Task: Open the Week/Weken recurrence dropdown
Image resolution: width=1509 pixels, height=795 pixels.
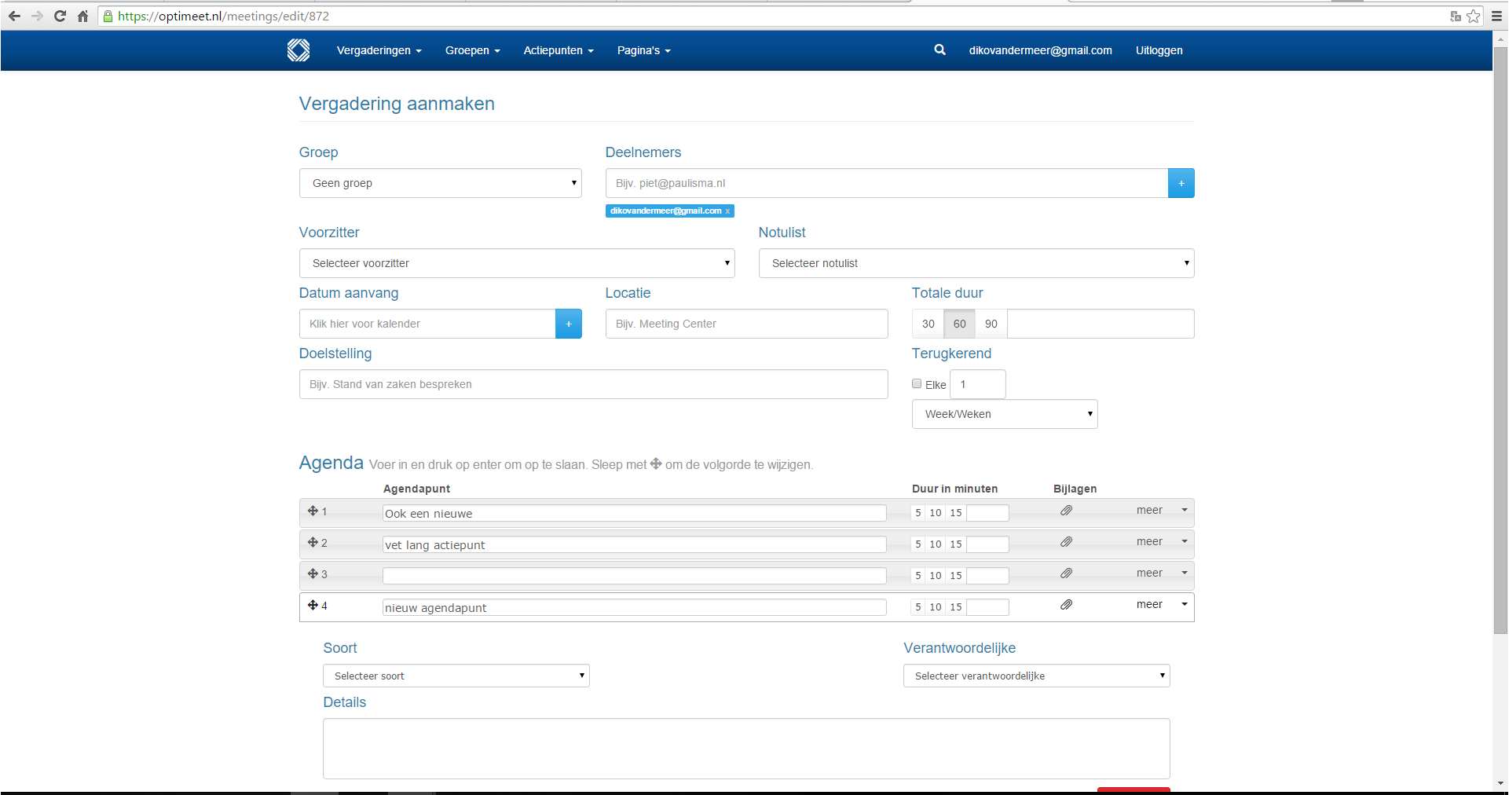Action: [1004, 414]
